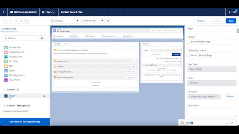Open the component list gear settings
Screen dimensions: 239x134
click(x=43, y=38)
